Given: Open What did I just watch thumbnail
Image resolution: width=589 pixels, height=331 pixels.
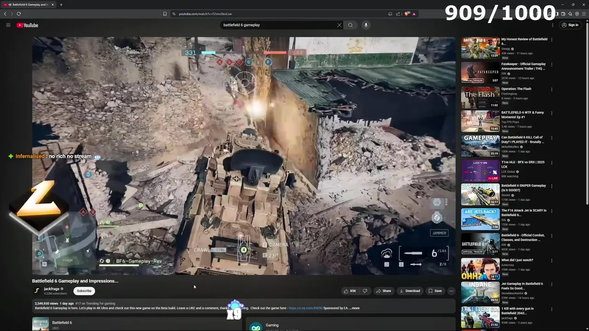Looking at the screenshot, I should tap(480, 268).
